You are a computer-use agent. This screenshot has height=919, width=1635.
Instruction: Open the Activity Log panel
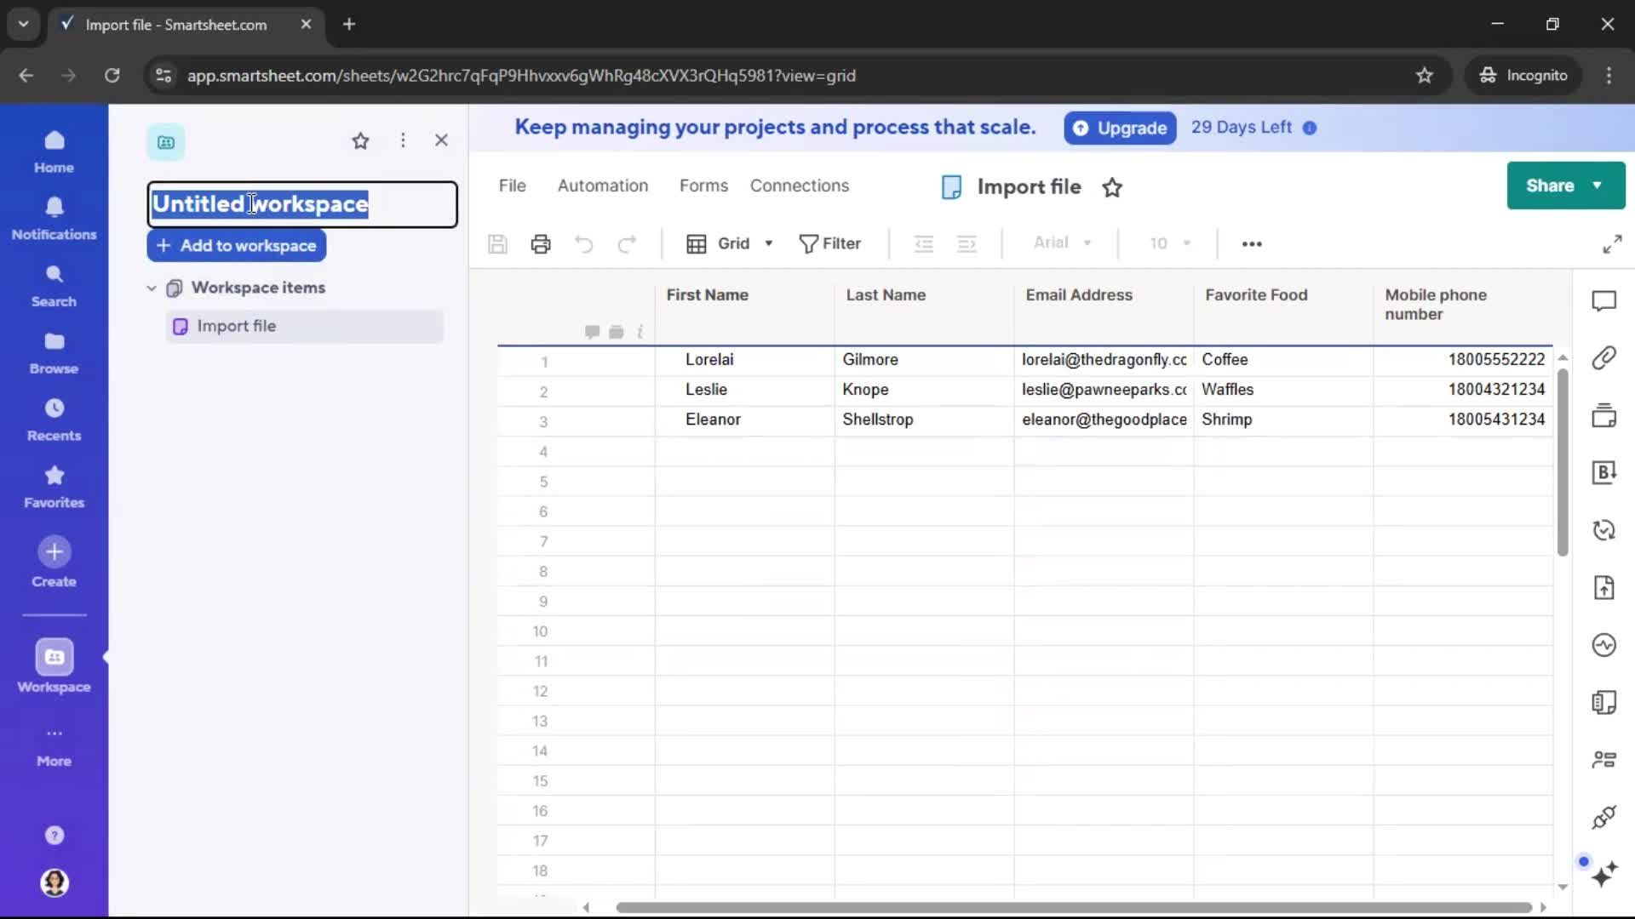[x=1605, y=645]
